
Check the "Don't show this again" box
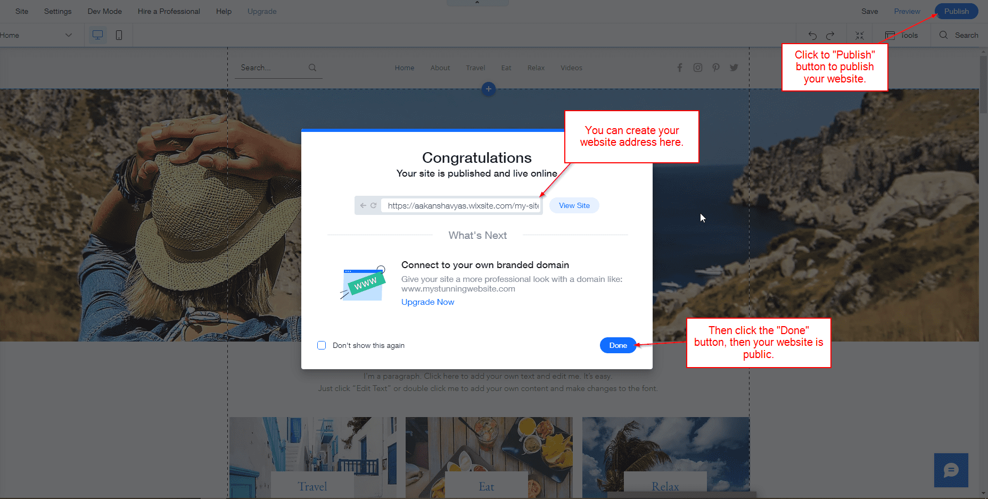tap(322, 345)
